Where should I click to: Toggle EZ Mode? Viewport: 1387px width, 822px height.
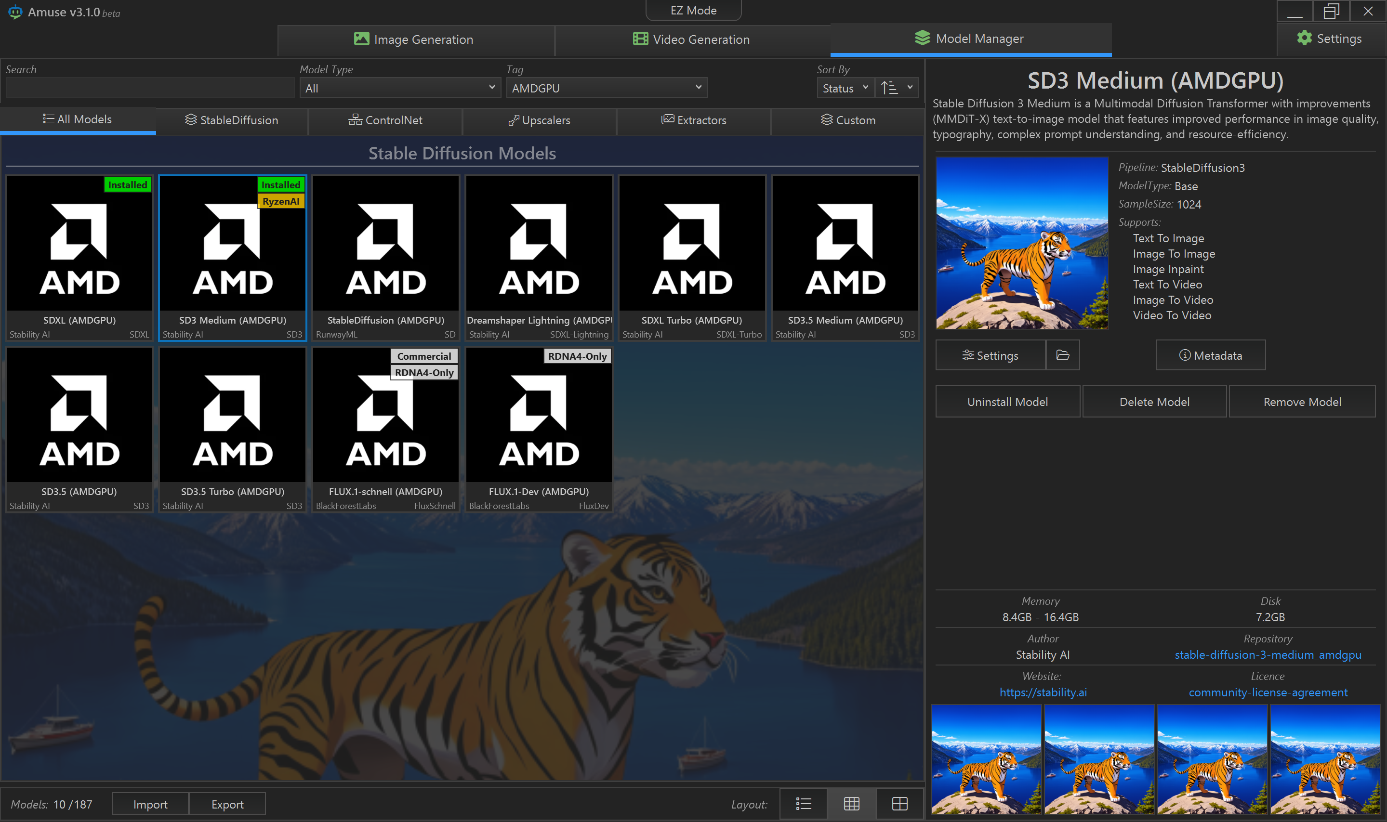tap(693, 11)
